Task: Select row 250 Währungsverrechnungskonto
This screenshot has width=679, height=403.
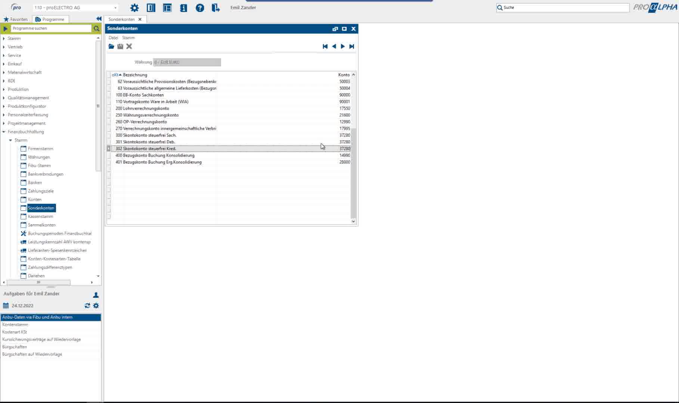Action: click(x=230, y=115)
